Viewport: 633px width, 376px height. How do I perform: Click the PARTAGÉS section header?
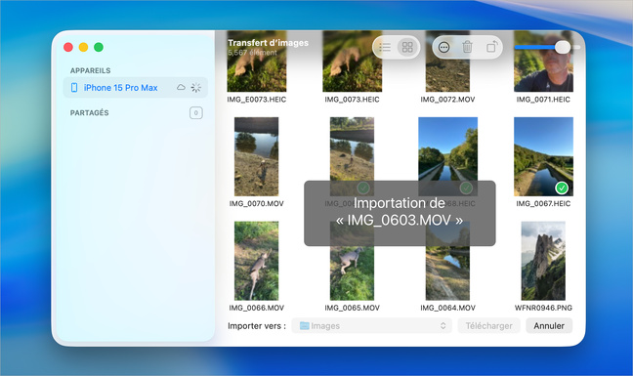89,113
